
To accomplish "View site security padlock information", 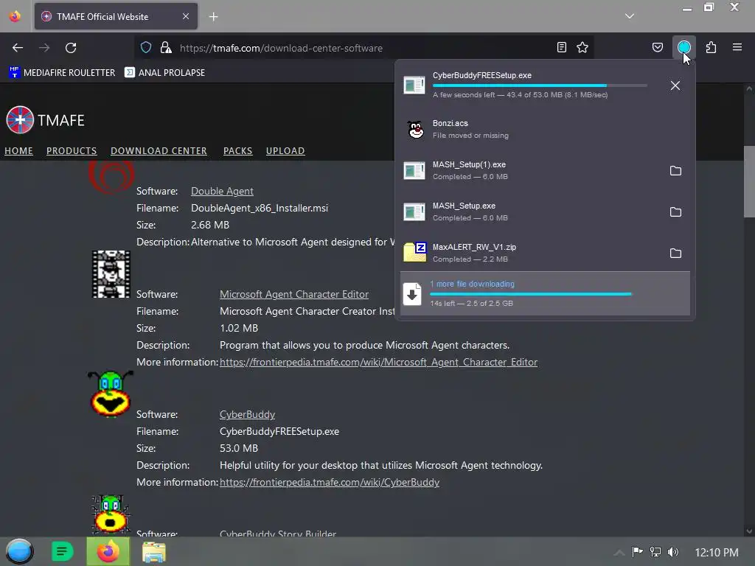I will (166, 47).
